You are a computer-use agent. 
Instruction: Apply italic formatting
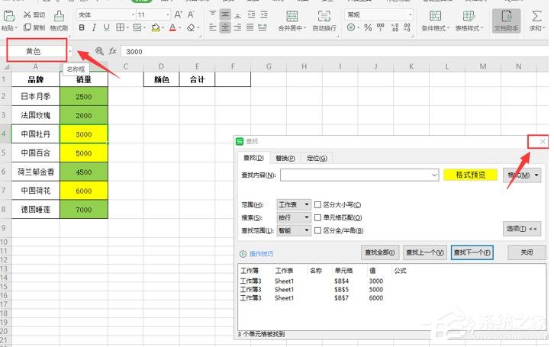point(94,28)
